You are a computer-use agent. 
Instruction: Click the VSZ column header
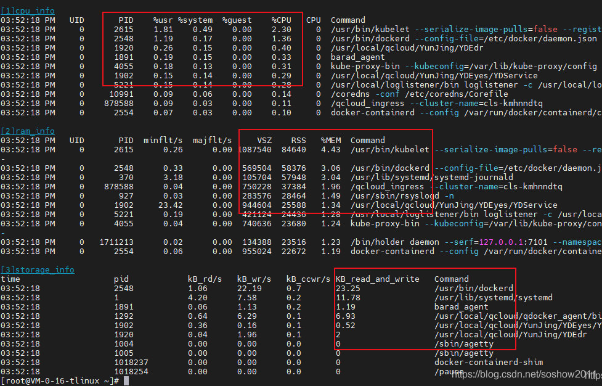[264, 140]
